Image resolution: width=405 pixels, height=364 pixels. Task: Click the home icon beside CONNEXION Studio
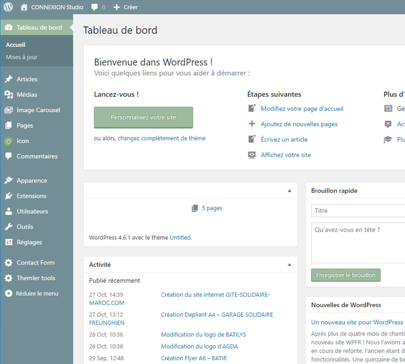click(24, 7)
